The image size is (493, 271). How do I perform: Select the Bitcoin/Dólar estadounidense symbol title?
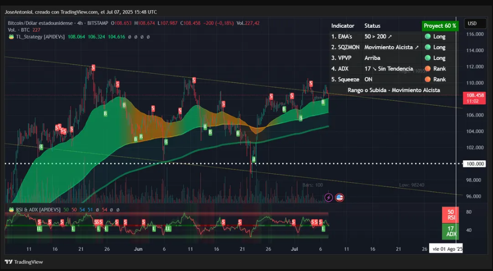[39, 23]
